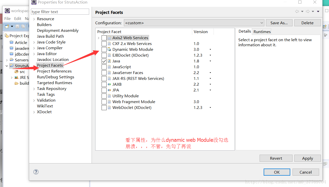This screenshot has width=329, height=187.
Task: Open the File menu in workspace window
Action: click(8, 18)
